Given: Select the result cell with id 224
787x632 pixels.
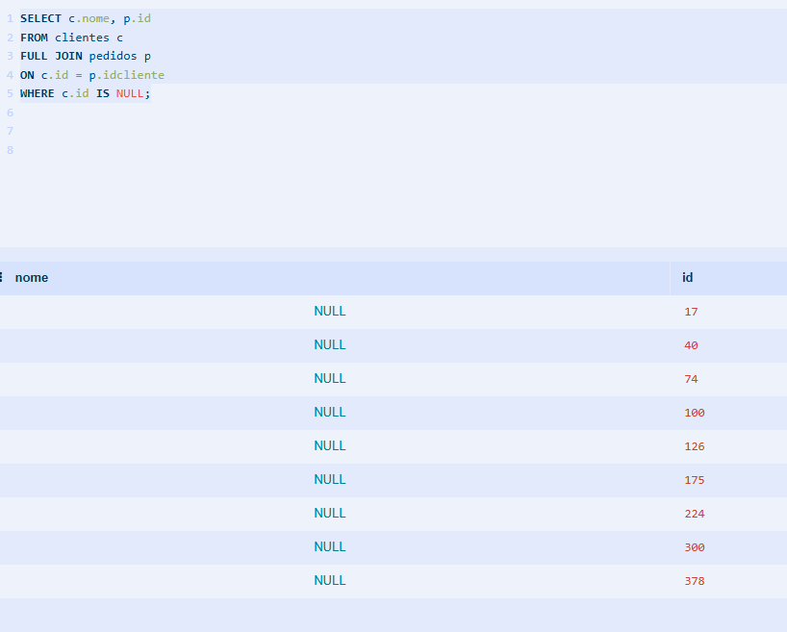Looking at the screenshot, I should tap(728, 514).
